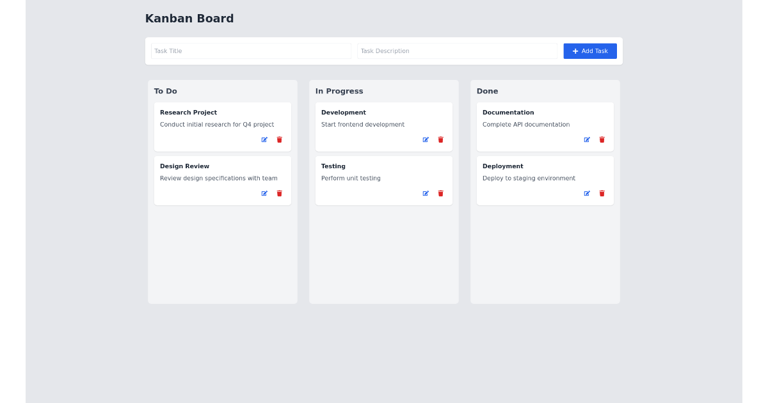Viewport: 768px width, 403px height.
Task: Click the plus icon inside Add Task button
Action: (575, 51)
